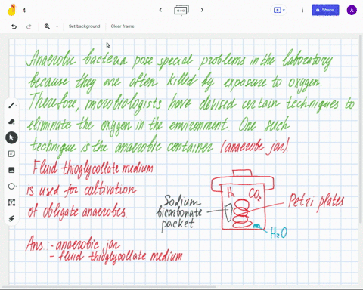Insert a text box

(x=11, y=202)
